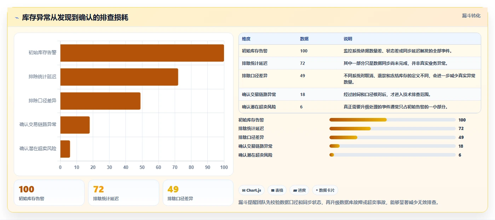Click the 72 排除统计延迟 data card
The width and height of the screenshot is (495, 220).
pos(124,193)
